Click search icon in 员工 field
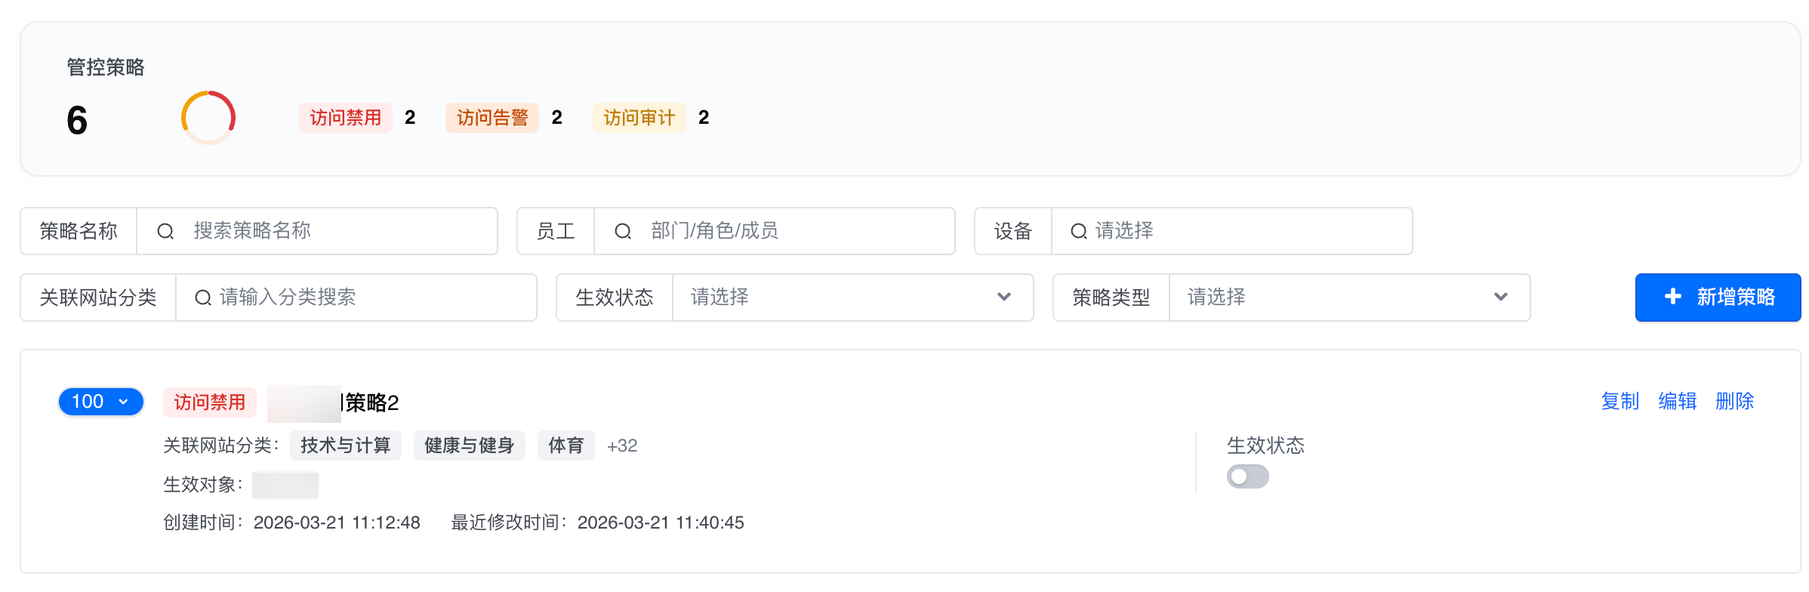 [x=623, y=231]
